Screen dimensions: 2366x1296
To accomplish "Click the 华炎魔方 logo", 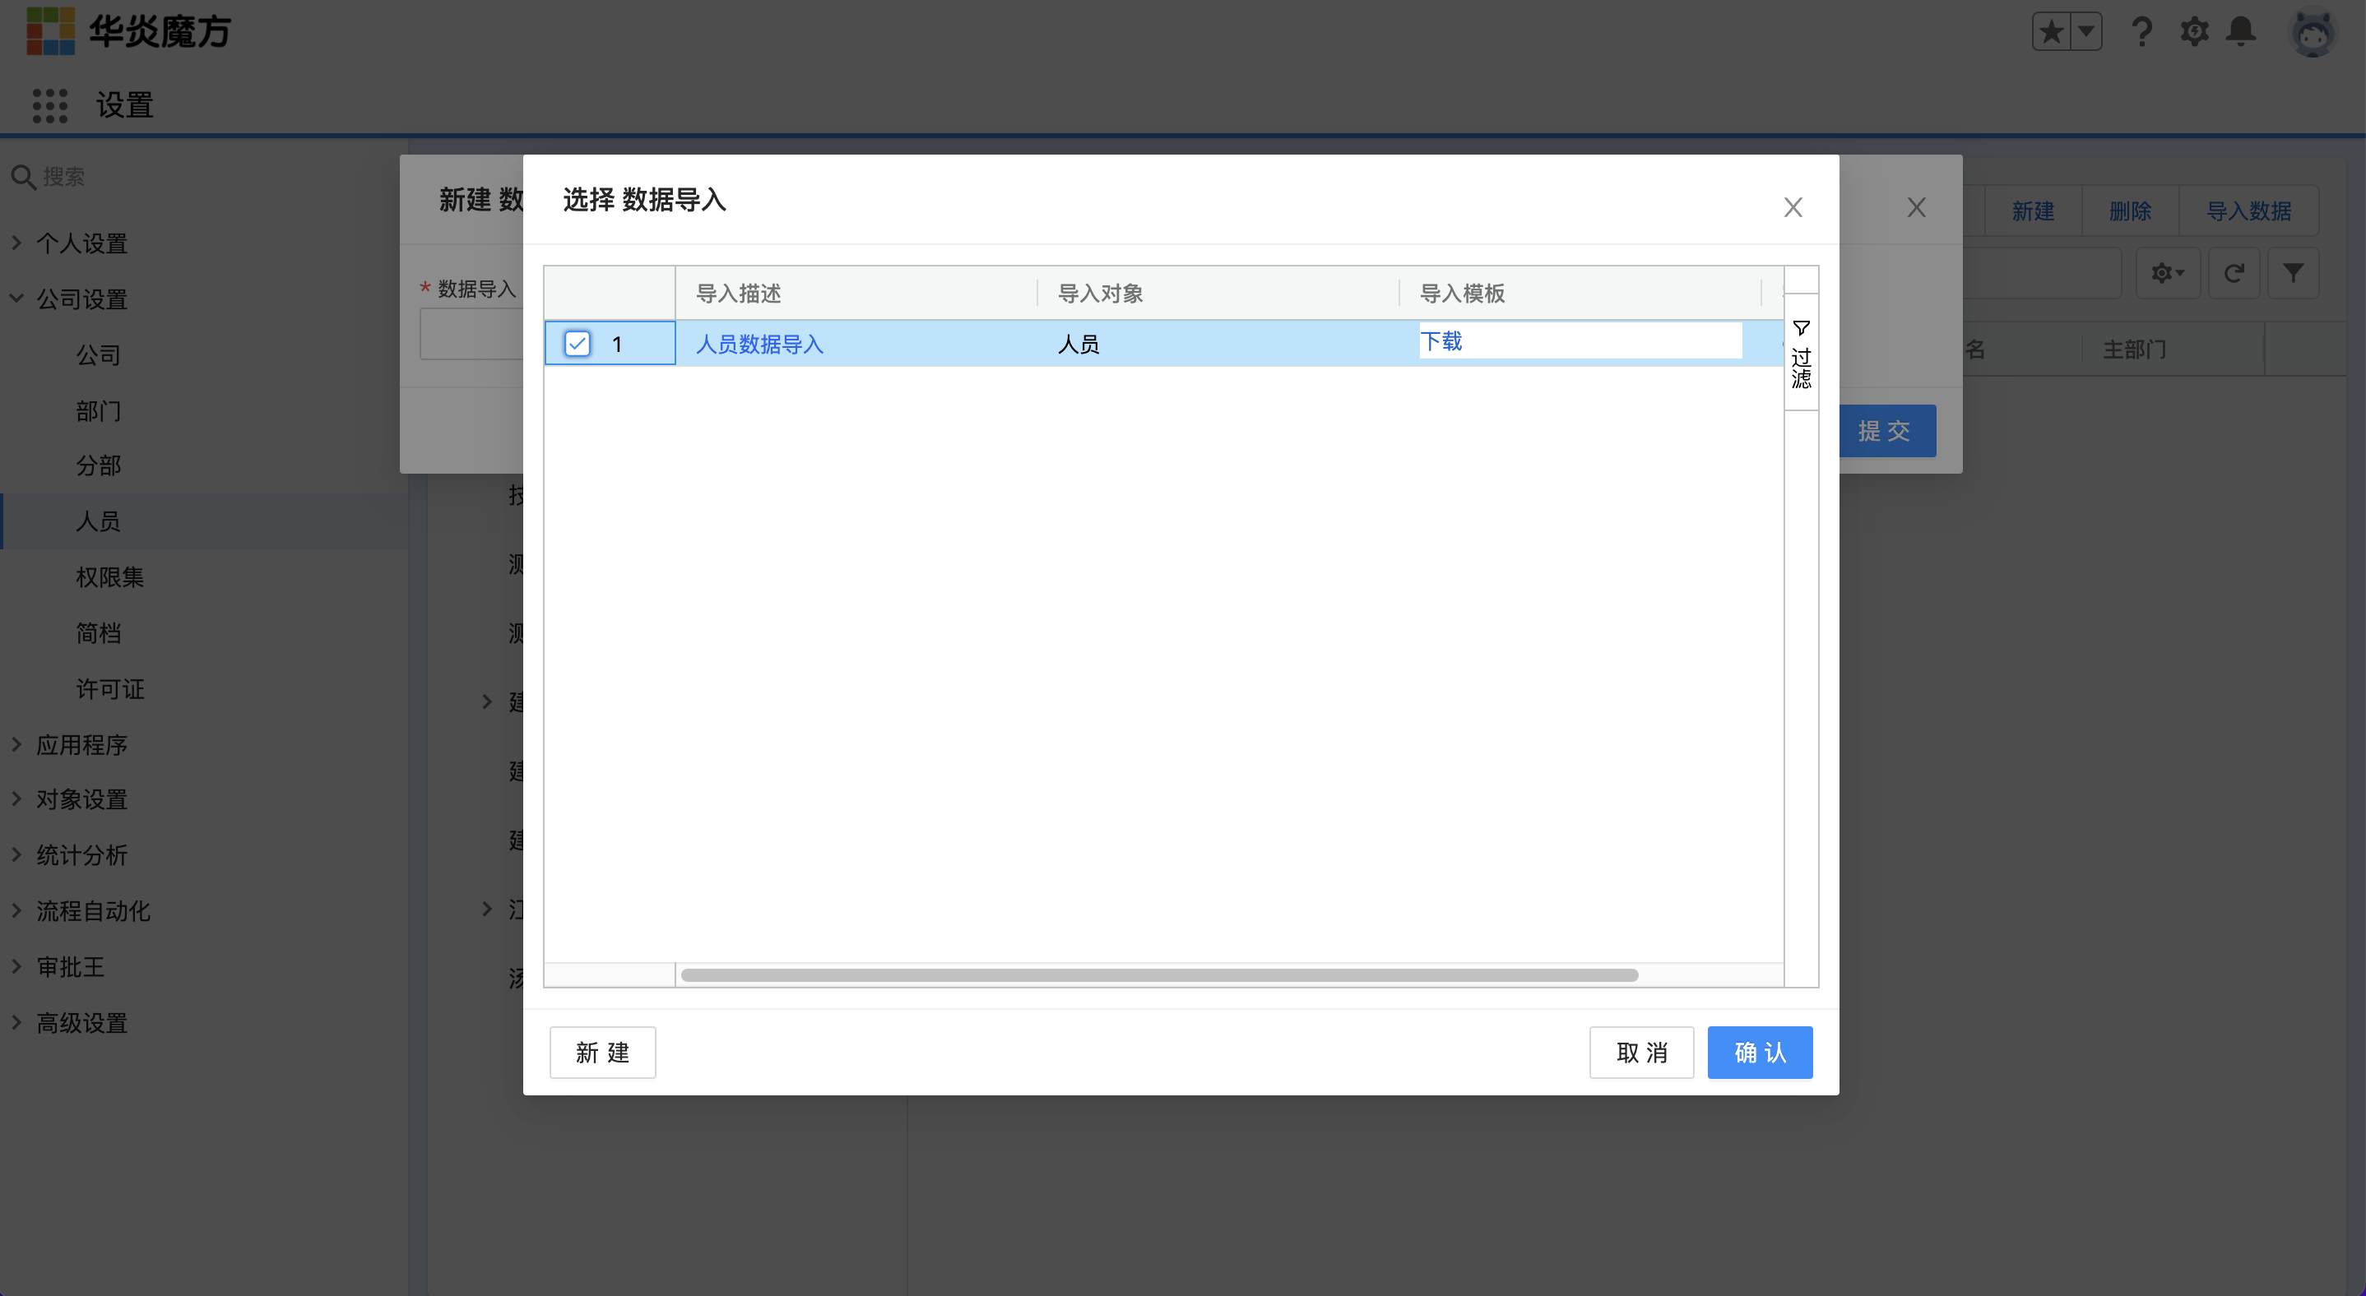I will (x=128, y=31).
